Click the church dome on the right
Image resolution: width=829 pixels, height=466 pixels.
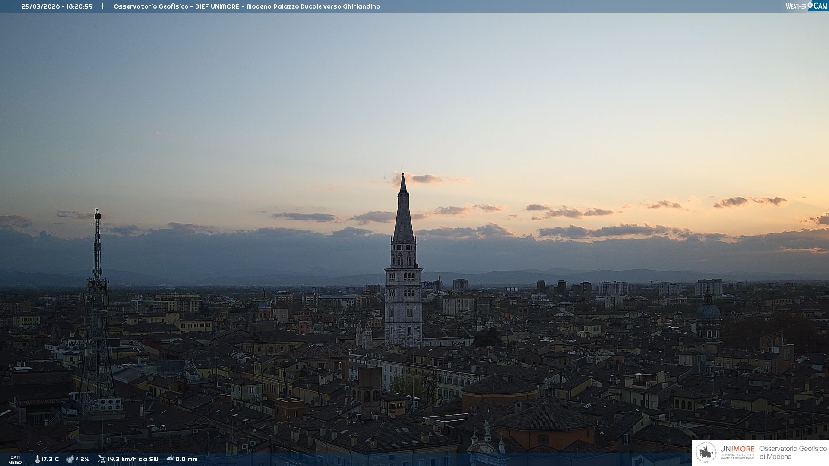708,311
